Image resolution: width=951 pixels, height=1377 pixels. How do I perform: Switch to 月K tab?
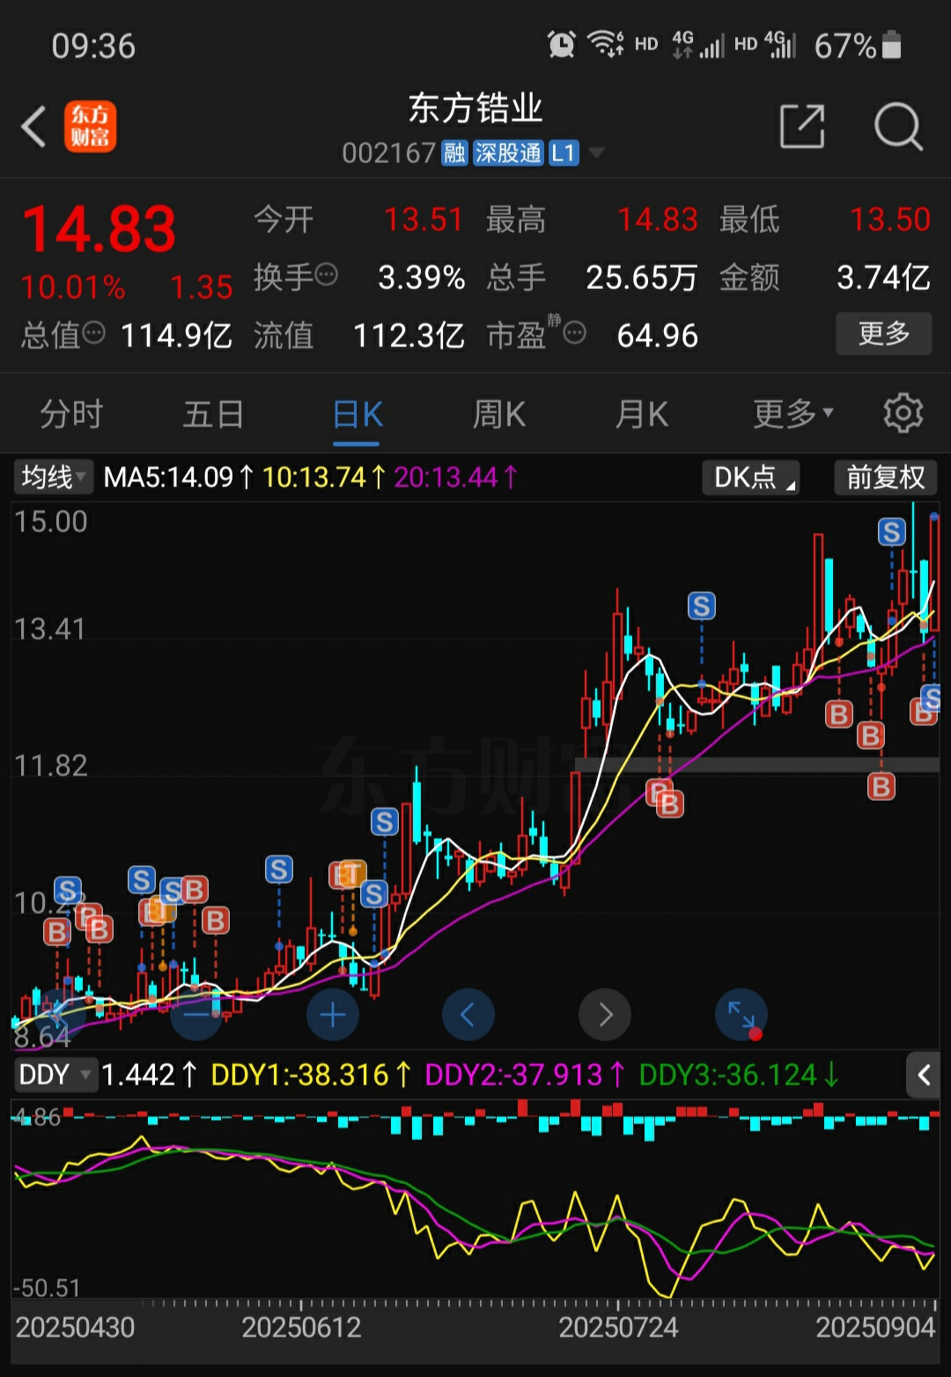642,413
